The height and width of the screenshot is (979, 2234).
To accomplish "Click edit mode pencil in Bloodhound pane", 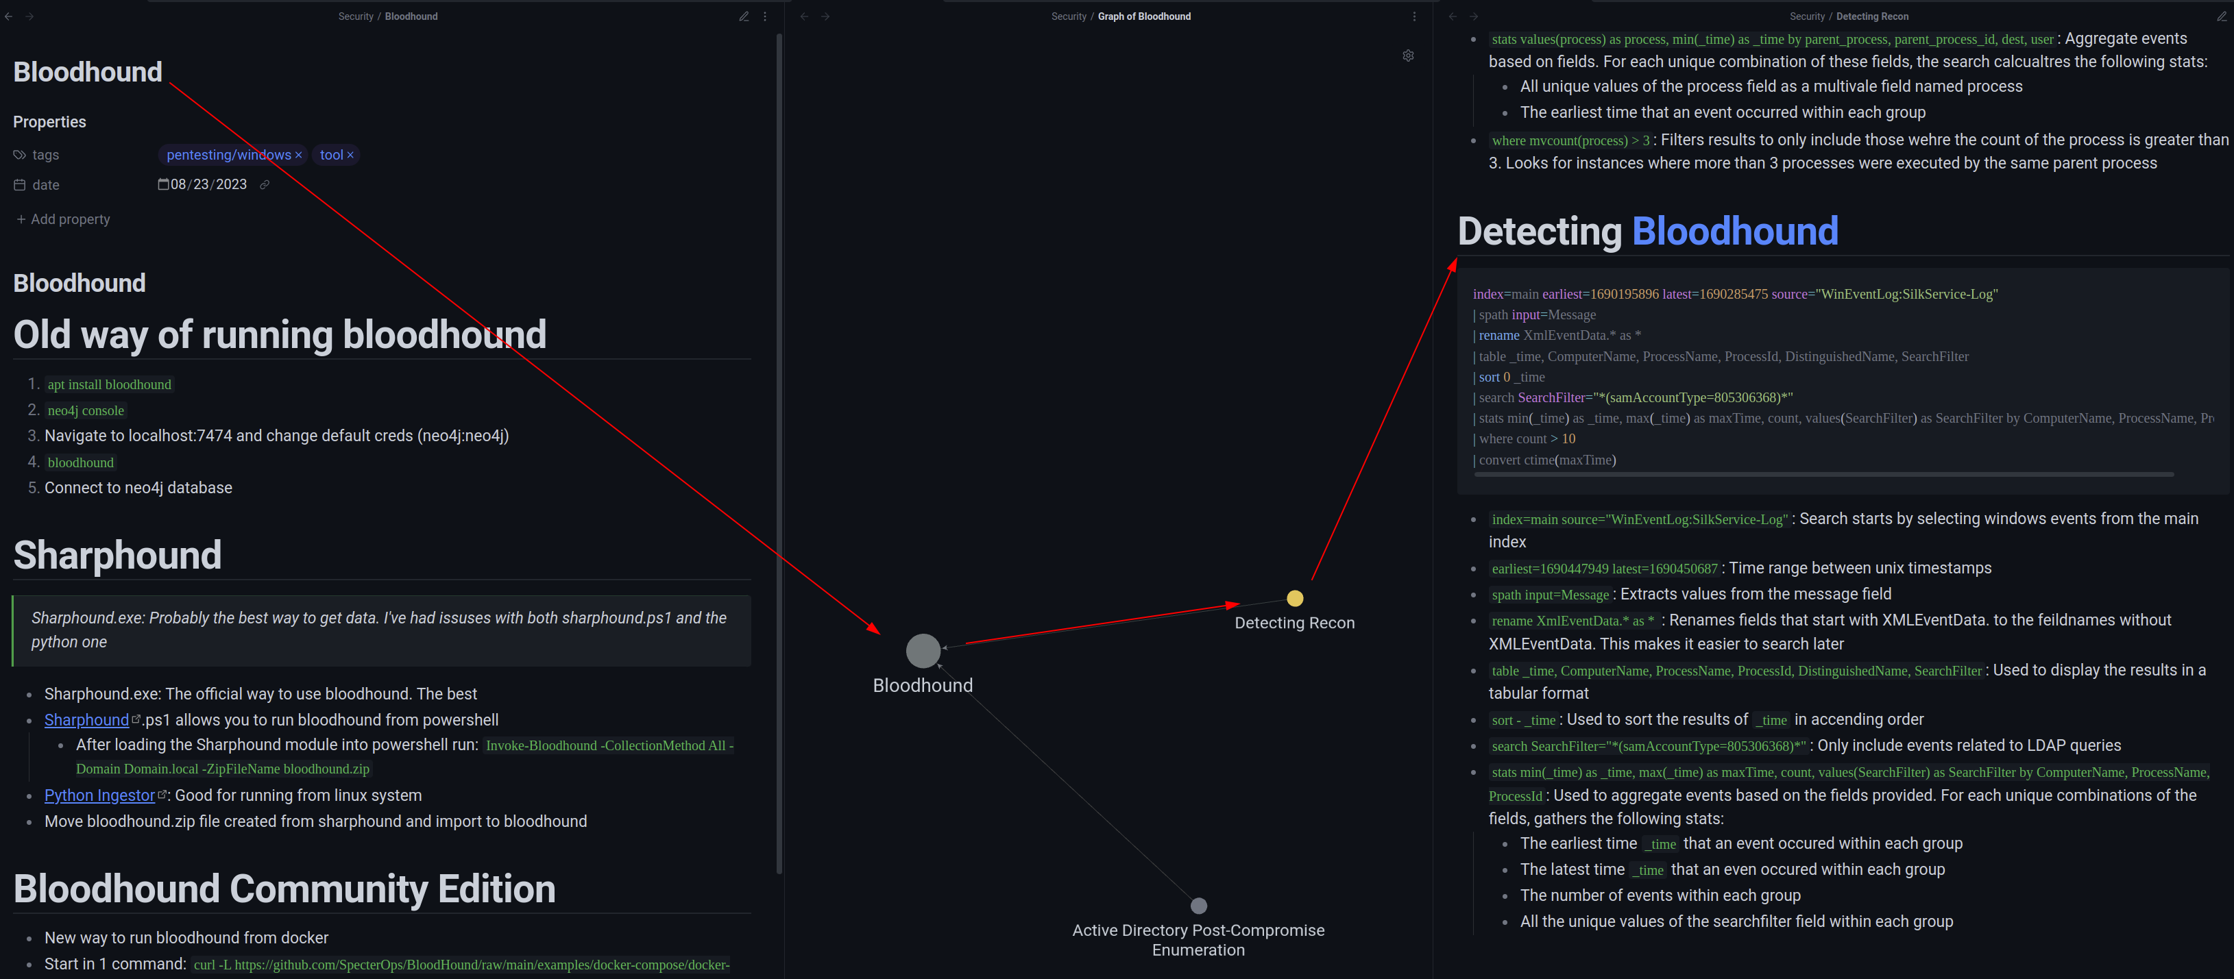I will tap(743, 16).
